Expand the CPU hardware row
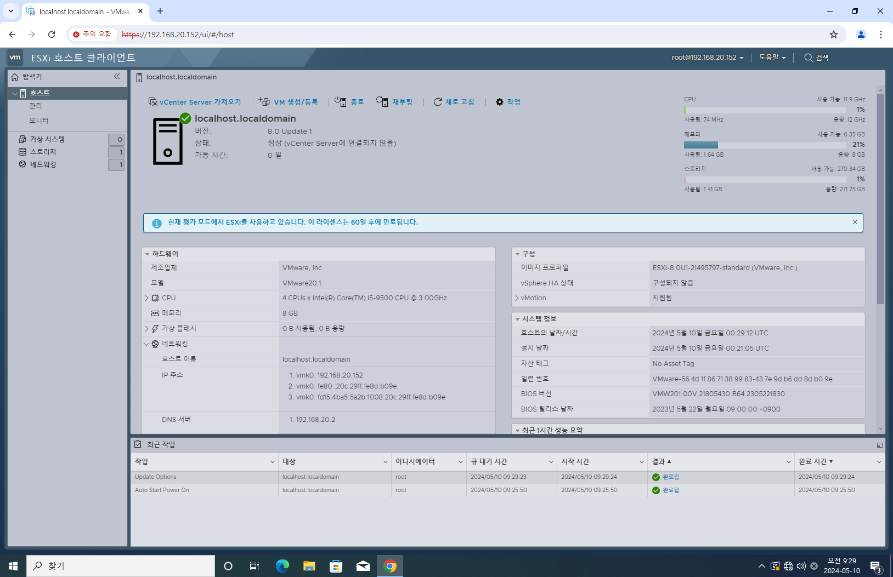The height and width of the screenshot is (577, 893). tap(146, 298)
